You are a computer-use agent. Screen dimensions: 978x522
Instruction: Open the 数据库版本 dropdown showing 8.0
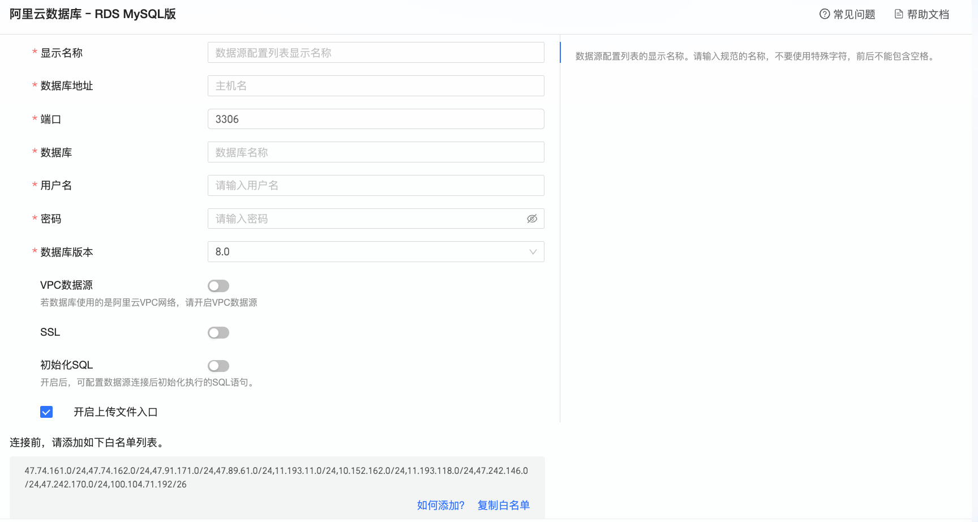[376, 252]
